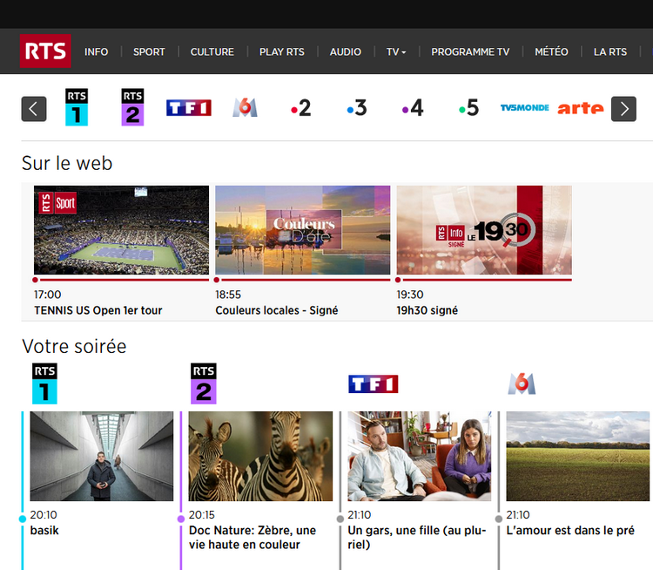Open the field landscape image on M6
The image size is (653, 570).
pos(578,456)
